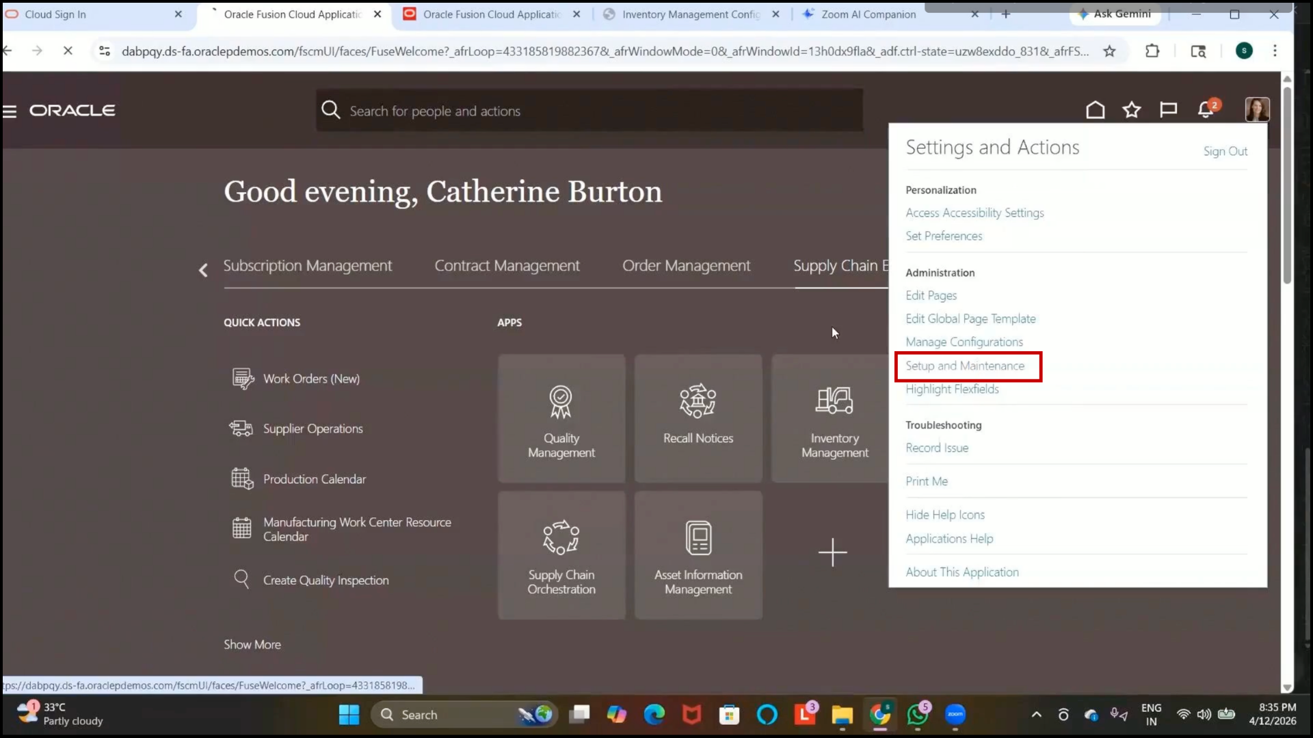Image resolution: width=1313 pixels, height=738 pixels.
Task: Click the Supplier Operations truck icon
Action: click(x=241, y=428)
